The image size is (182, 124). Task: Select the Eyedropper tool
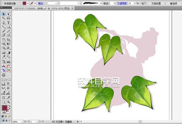tap(4, 57)
